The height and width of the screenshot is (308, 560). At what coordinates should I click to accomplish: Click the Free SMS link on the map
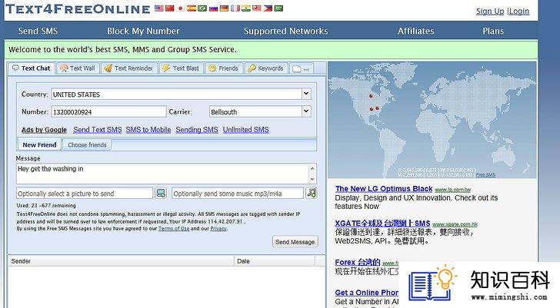coord(485,174)
